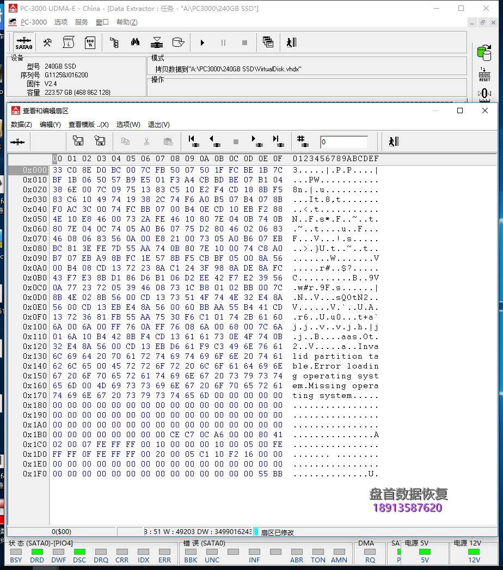Expand the 选项(W) dropdown menu
Screen dimensions: 503x570
[x=128, y=125]
